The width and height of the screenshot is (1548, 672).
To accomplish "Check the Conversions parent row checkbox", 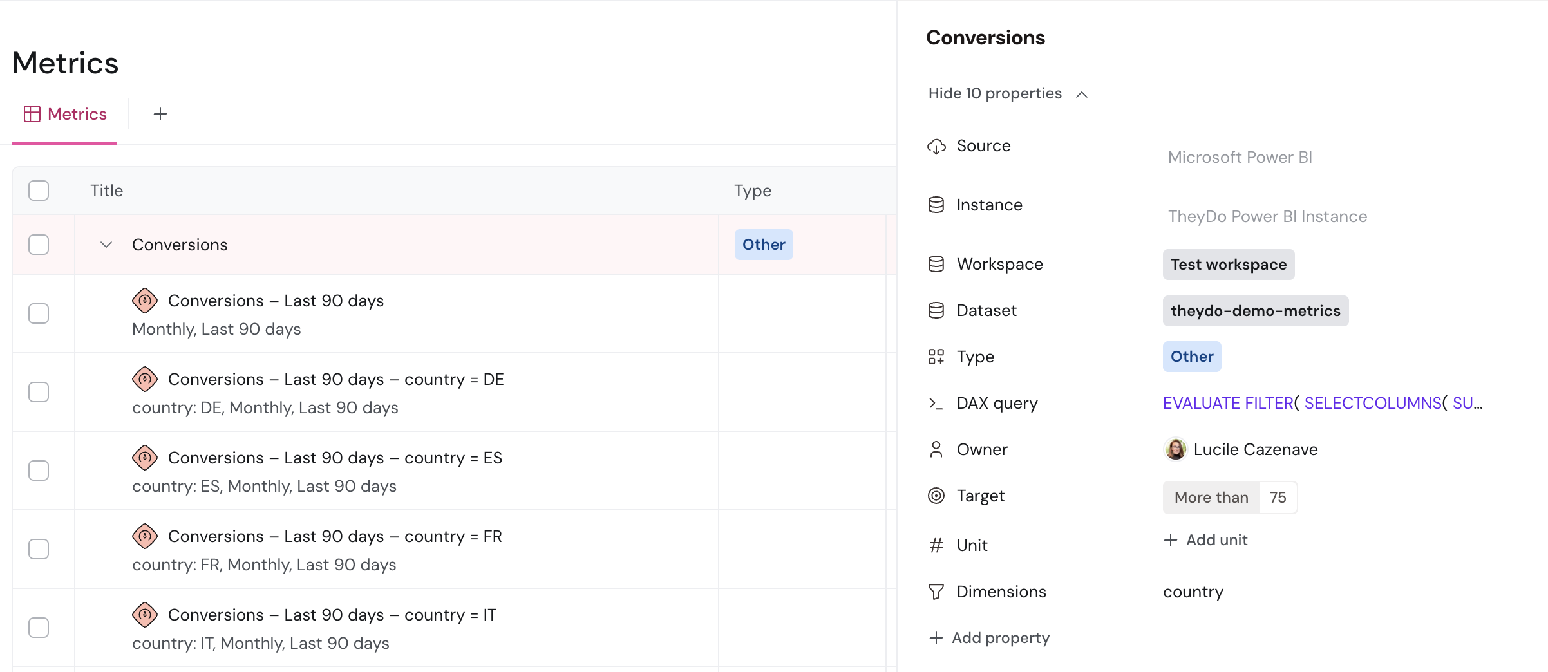I will click(x=39, y=245).
